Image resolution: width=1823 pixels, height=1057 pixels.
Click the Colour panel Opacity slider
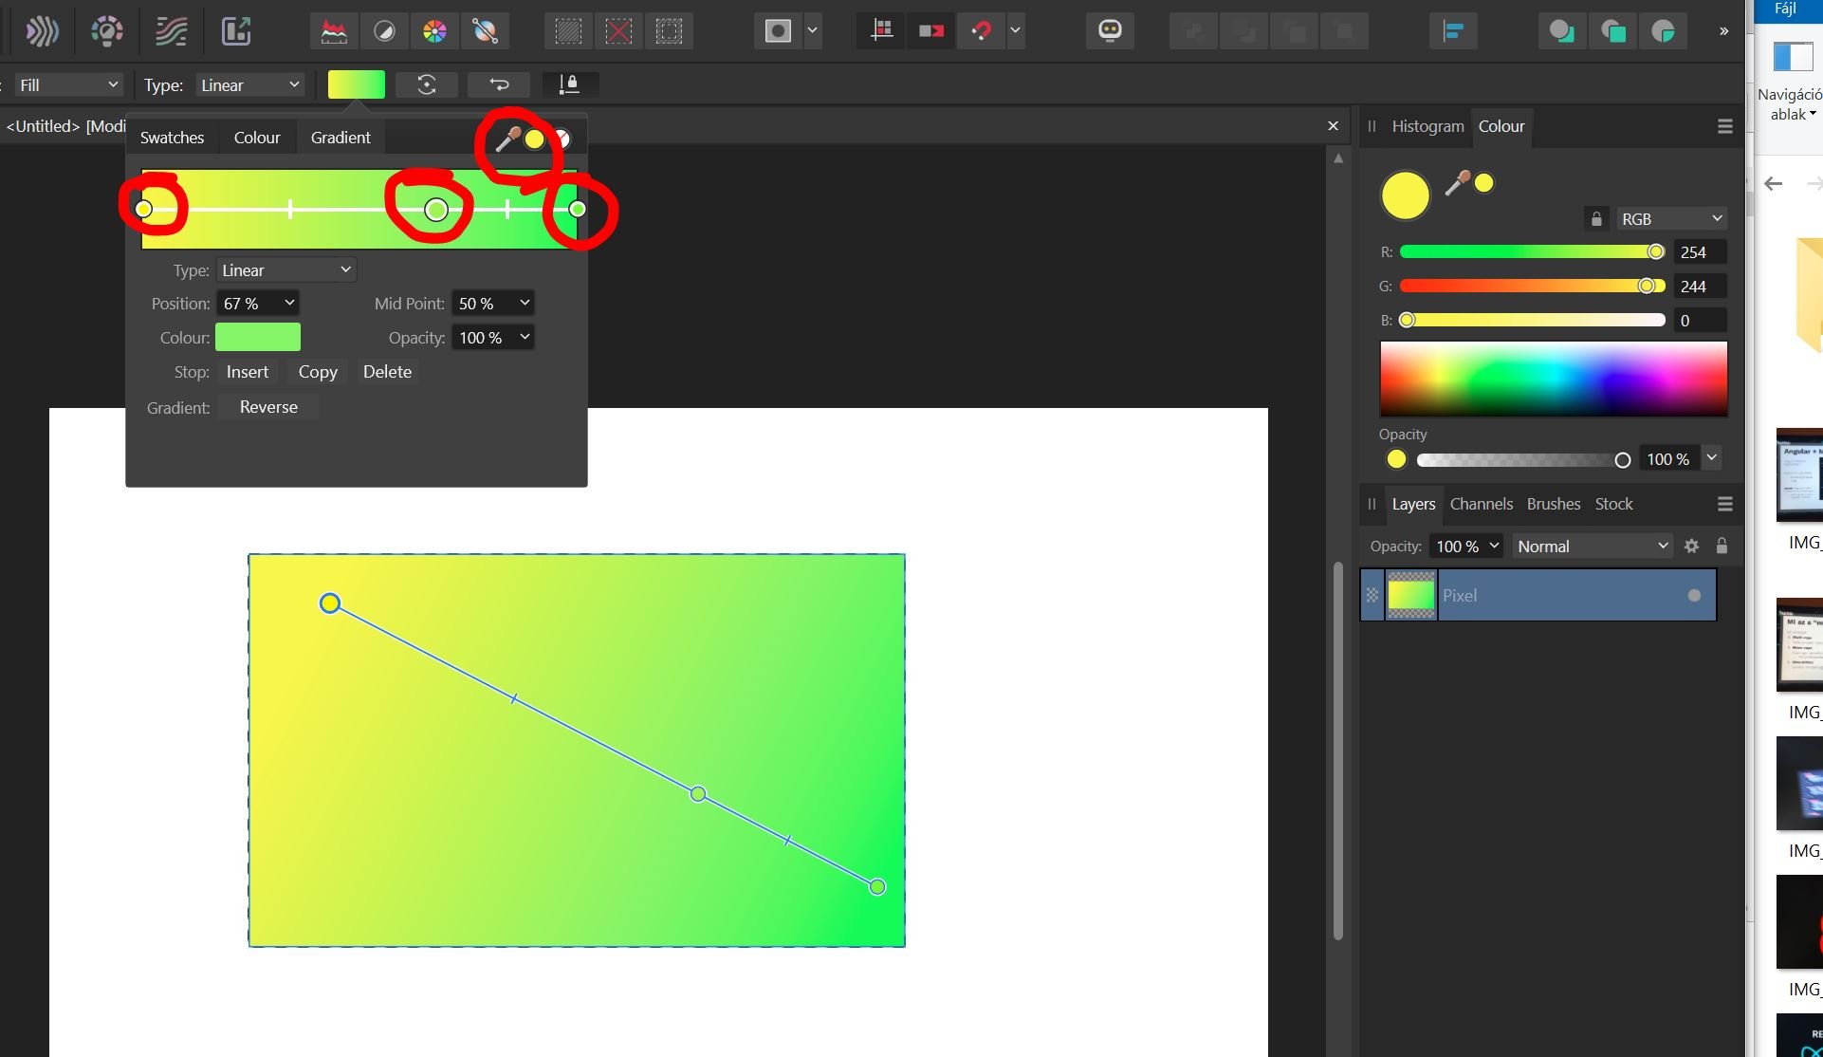(1523, 460)
